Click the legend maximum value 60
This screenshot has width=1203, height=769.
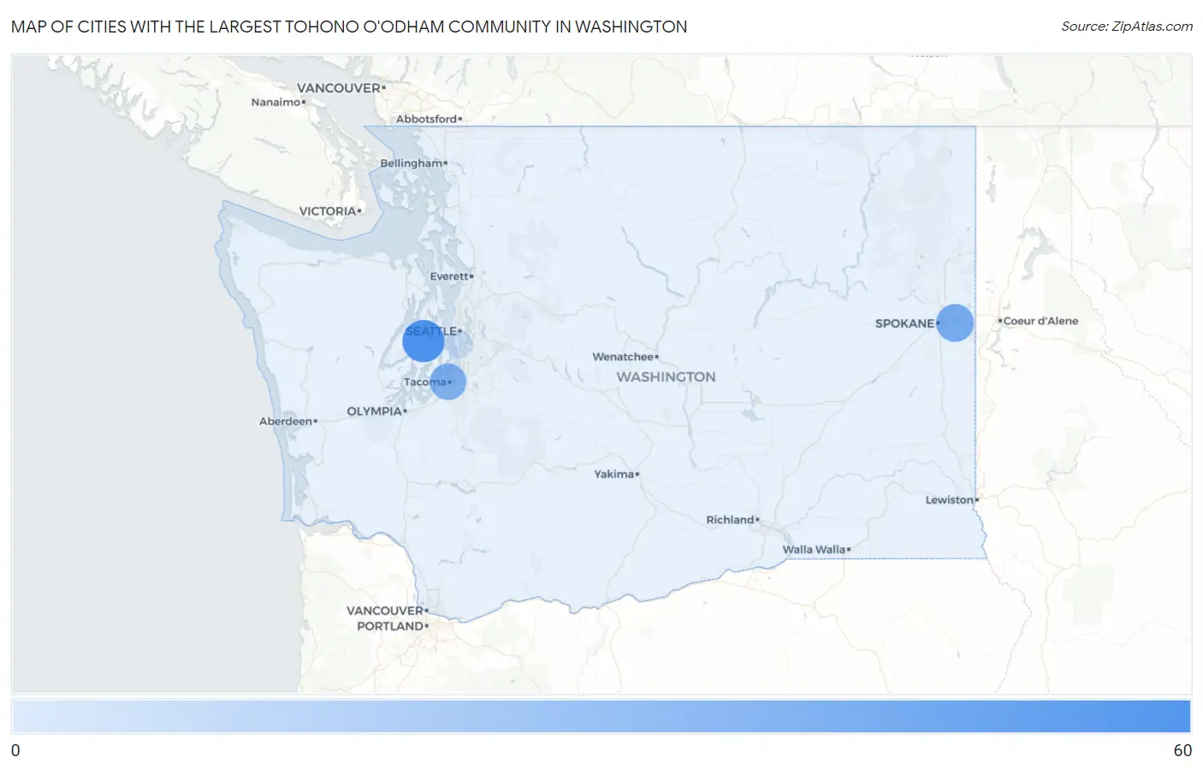point(1182,750)
